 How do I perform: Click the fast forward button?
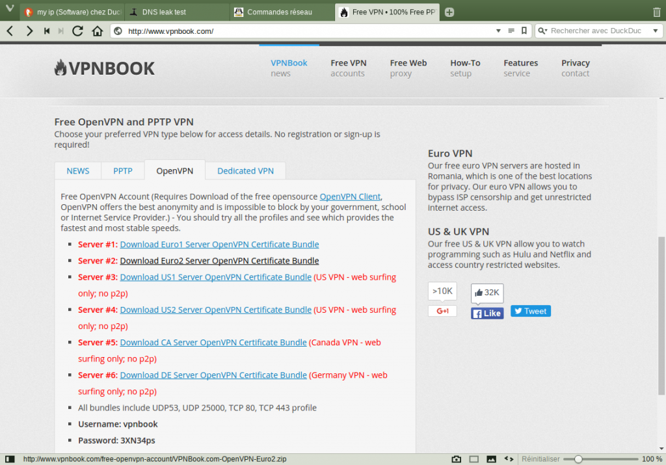(x=60, y=31)
